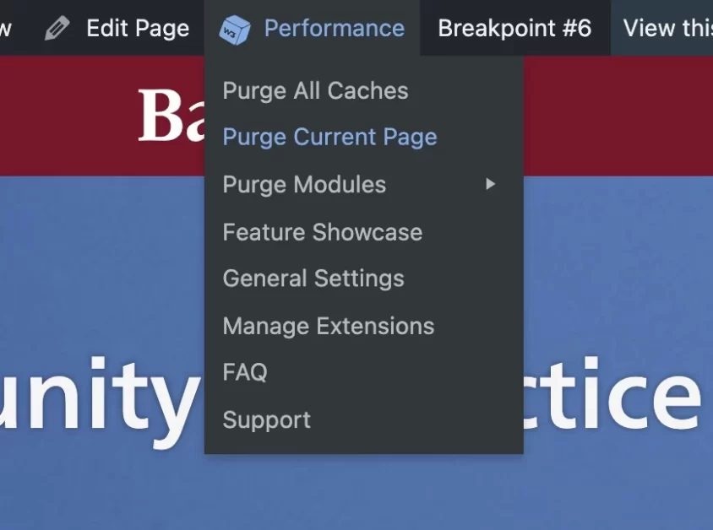Click Support at the bottom of the menu
713x530 pixels.
click(x=266, y=419)
